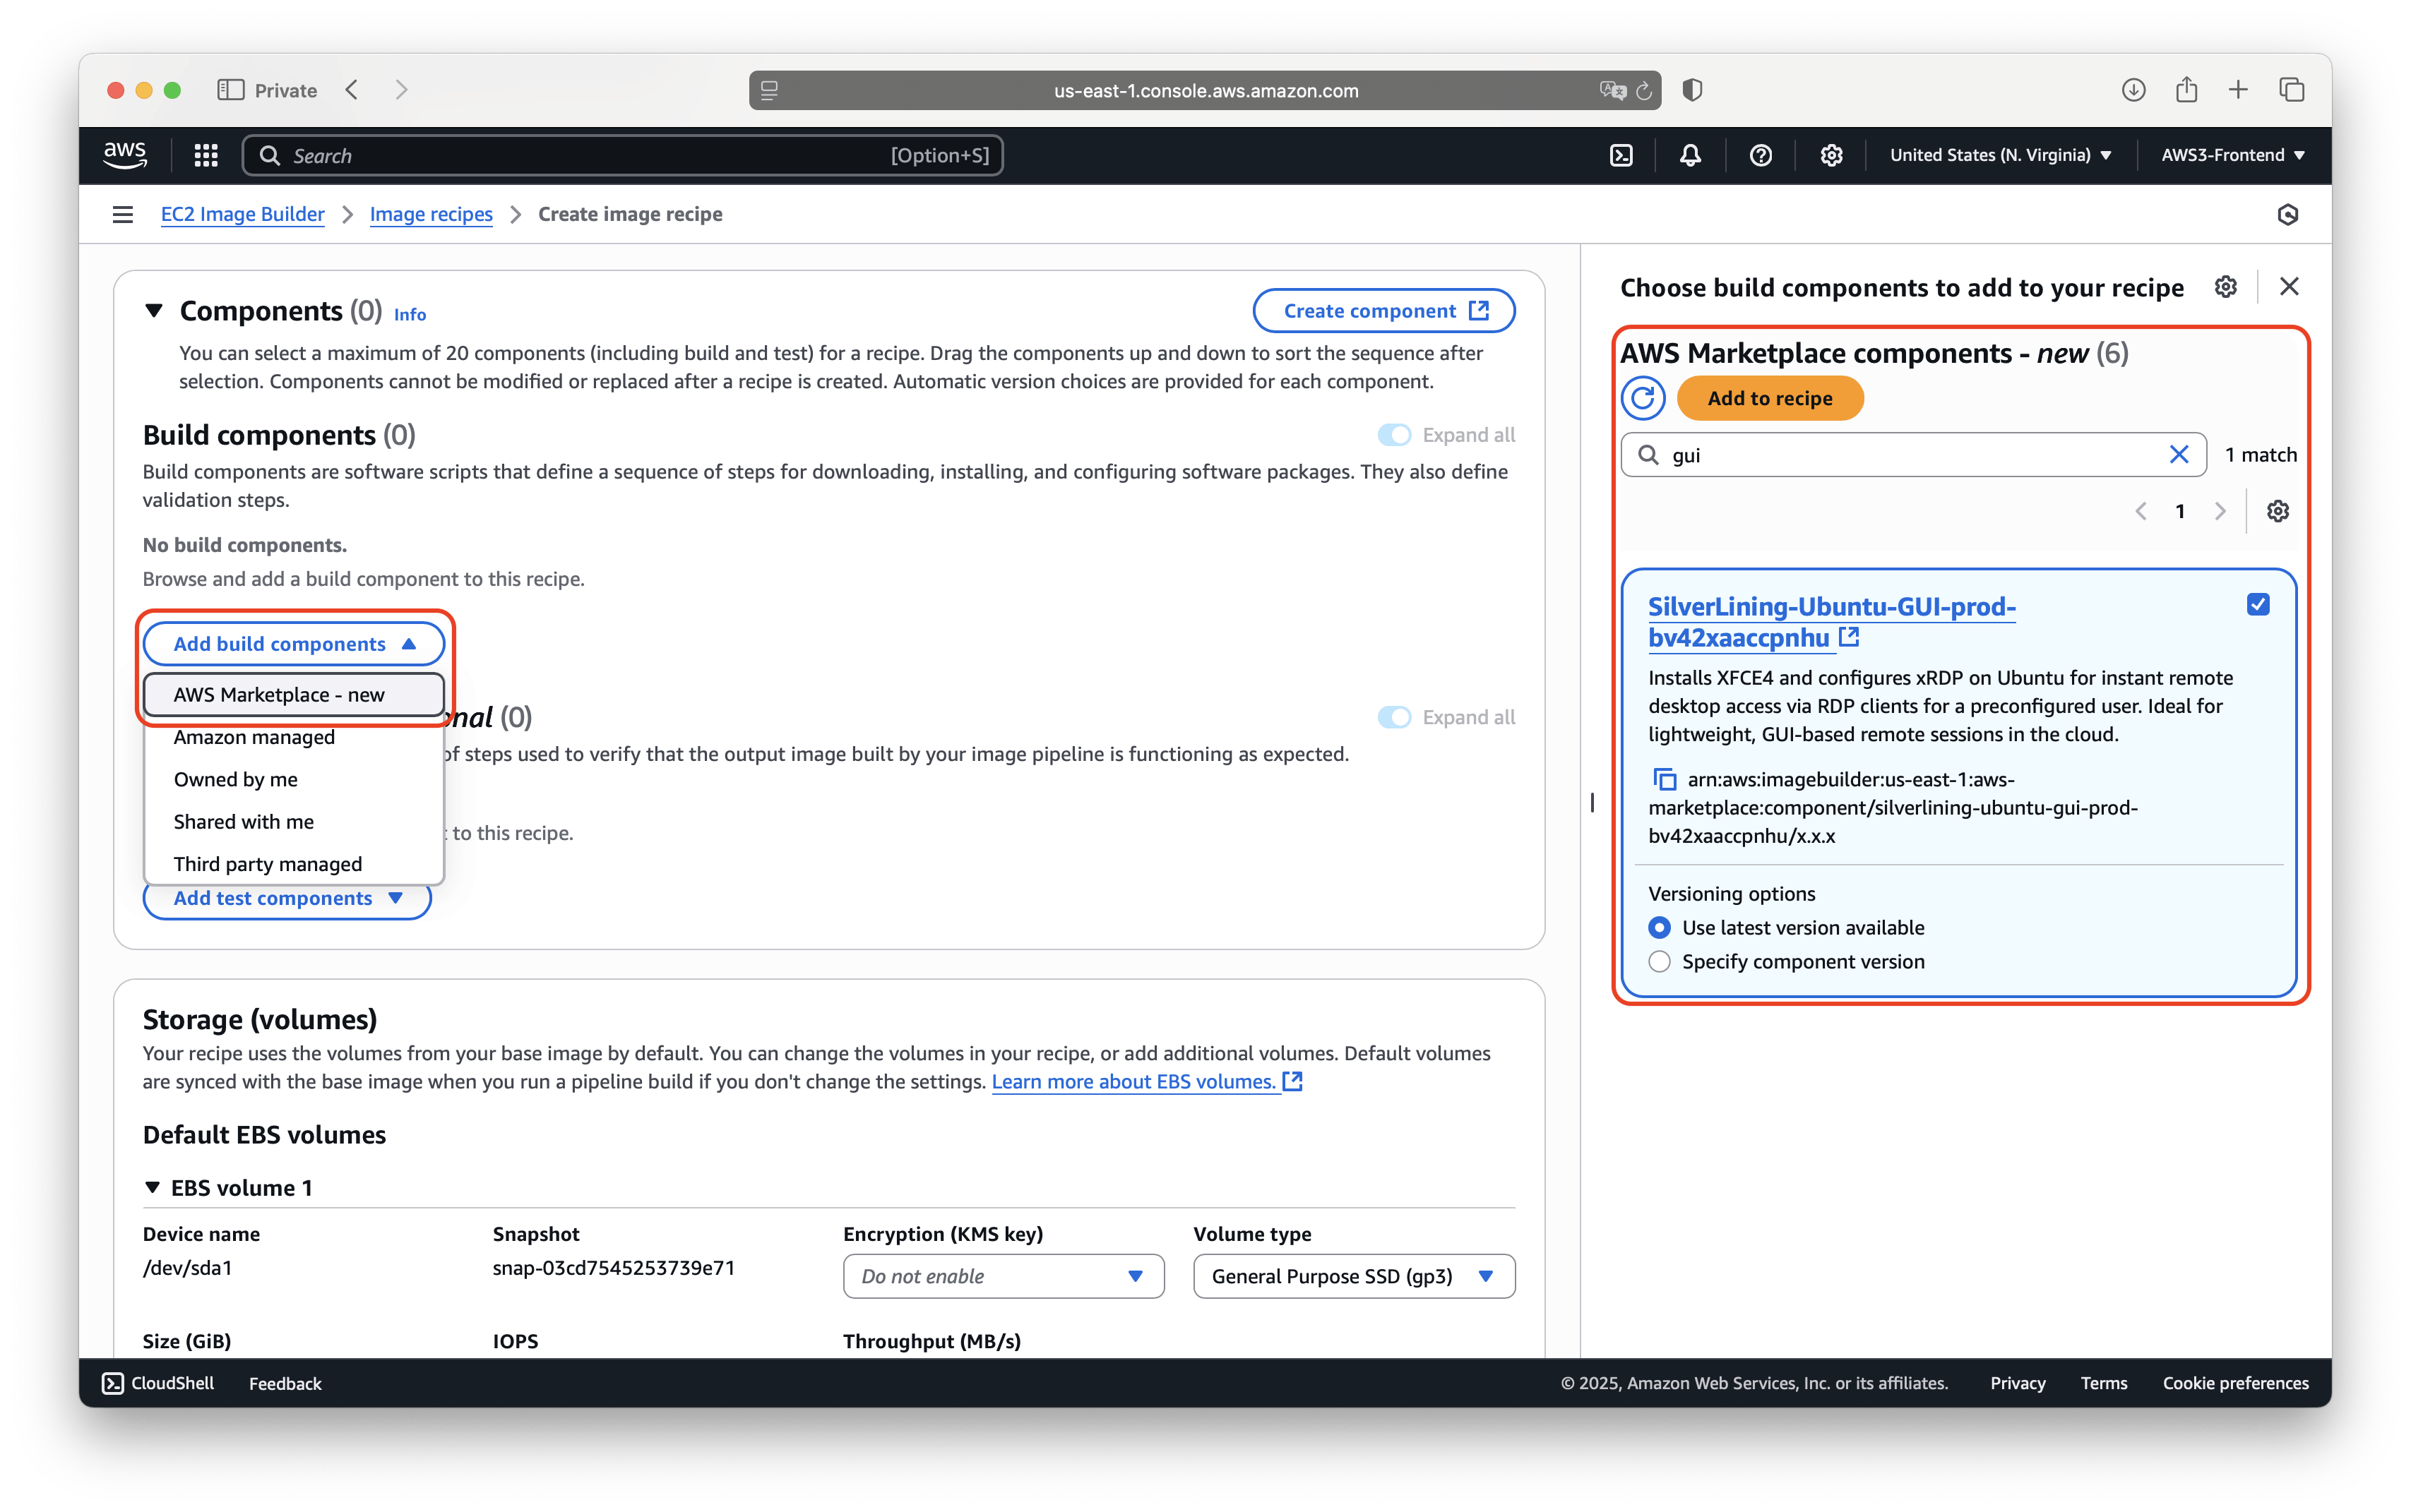Open component list preferences gear
This screenshot has height=1512, width=2411.
[x=2278, y=511]
